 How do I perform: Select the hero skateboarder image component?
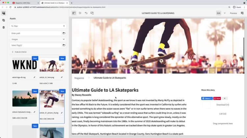tap(158, 46)
